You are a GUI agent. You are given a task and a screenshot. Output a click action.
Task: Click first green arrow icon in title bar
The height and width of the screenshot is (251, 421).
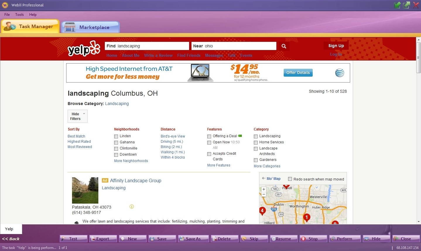tap(397, 5)
